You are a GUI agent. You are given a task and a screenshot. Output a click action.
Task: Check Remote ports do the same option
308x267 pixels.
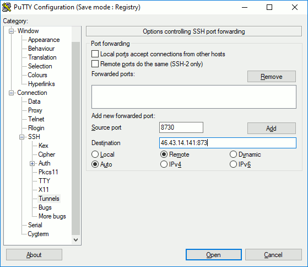pyautogui.click(x=95, y=64)
